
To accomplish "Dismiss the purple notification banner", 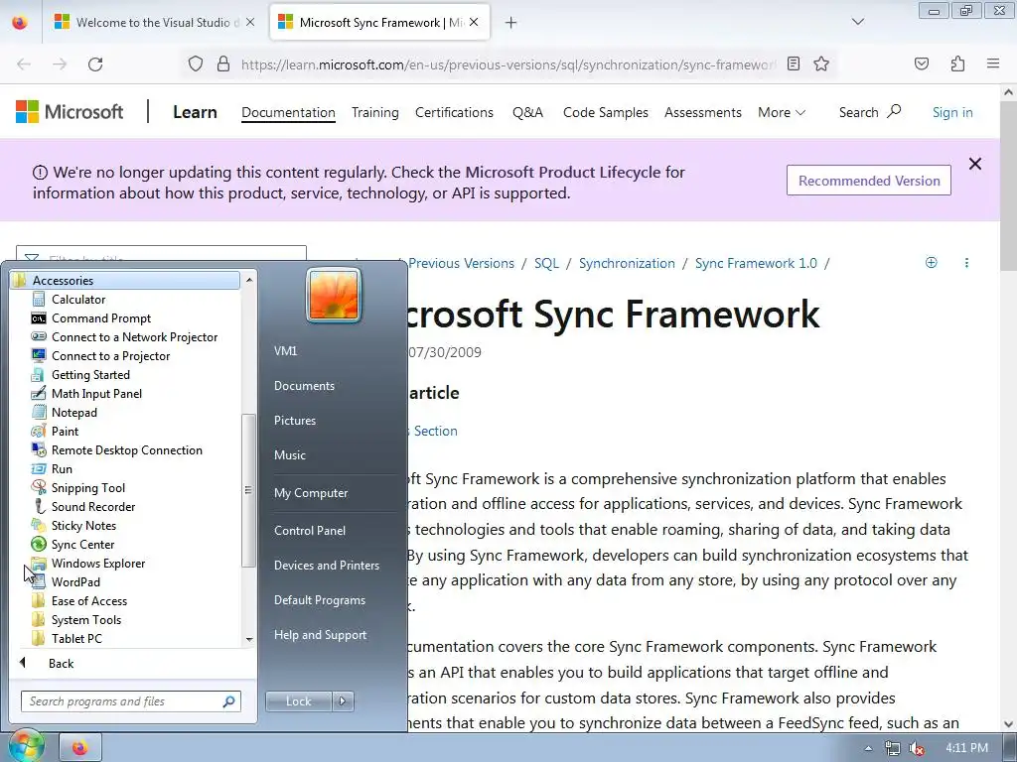I will 975,164.
